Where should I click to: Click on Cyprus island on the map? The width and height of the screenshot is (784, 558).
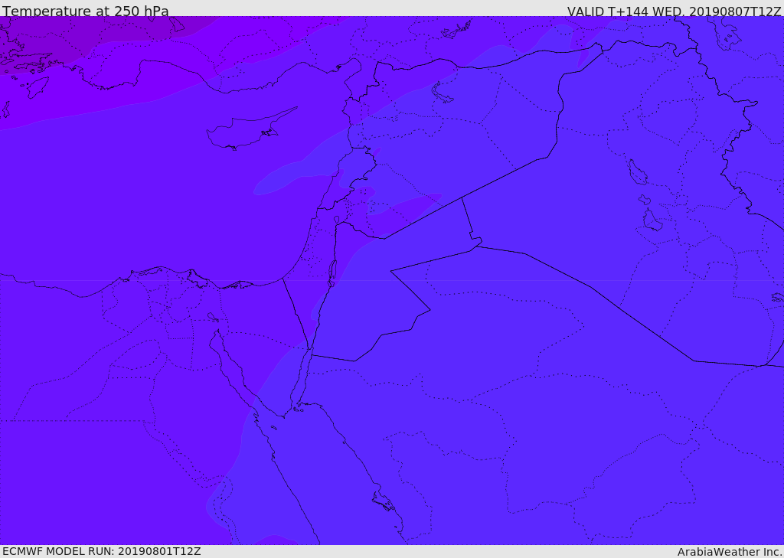[245, 131]
